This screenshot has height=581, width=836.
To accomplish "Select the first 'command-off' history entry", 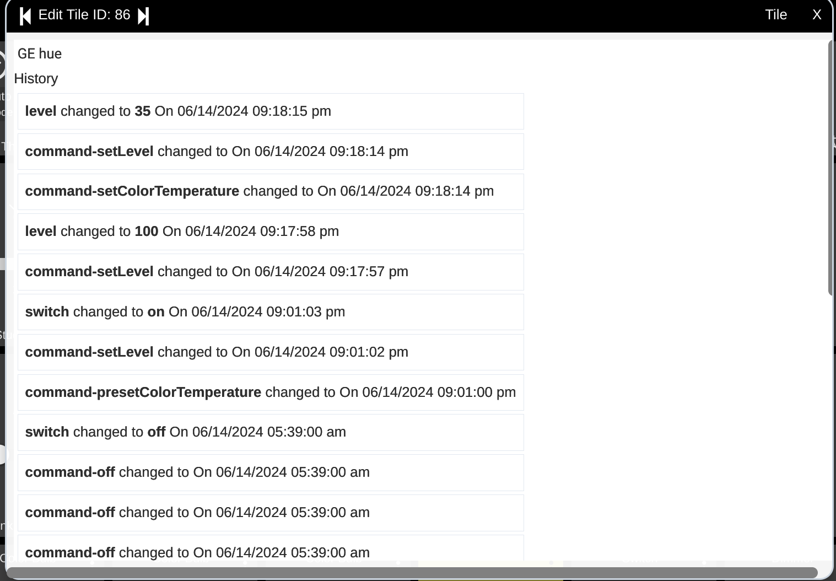I will click(270, 472).
